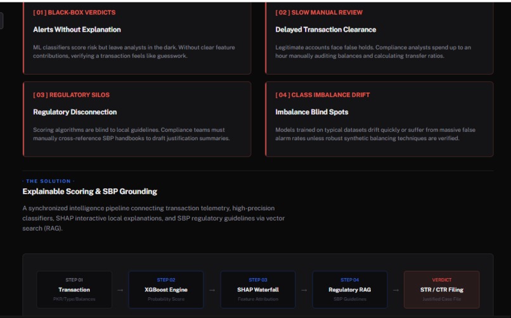Click the [01] BLACK-BOX VERDICTS label
Screen dimensions: 511x318
[x=74, y=13]
